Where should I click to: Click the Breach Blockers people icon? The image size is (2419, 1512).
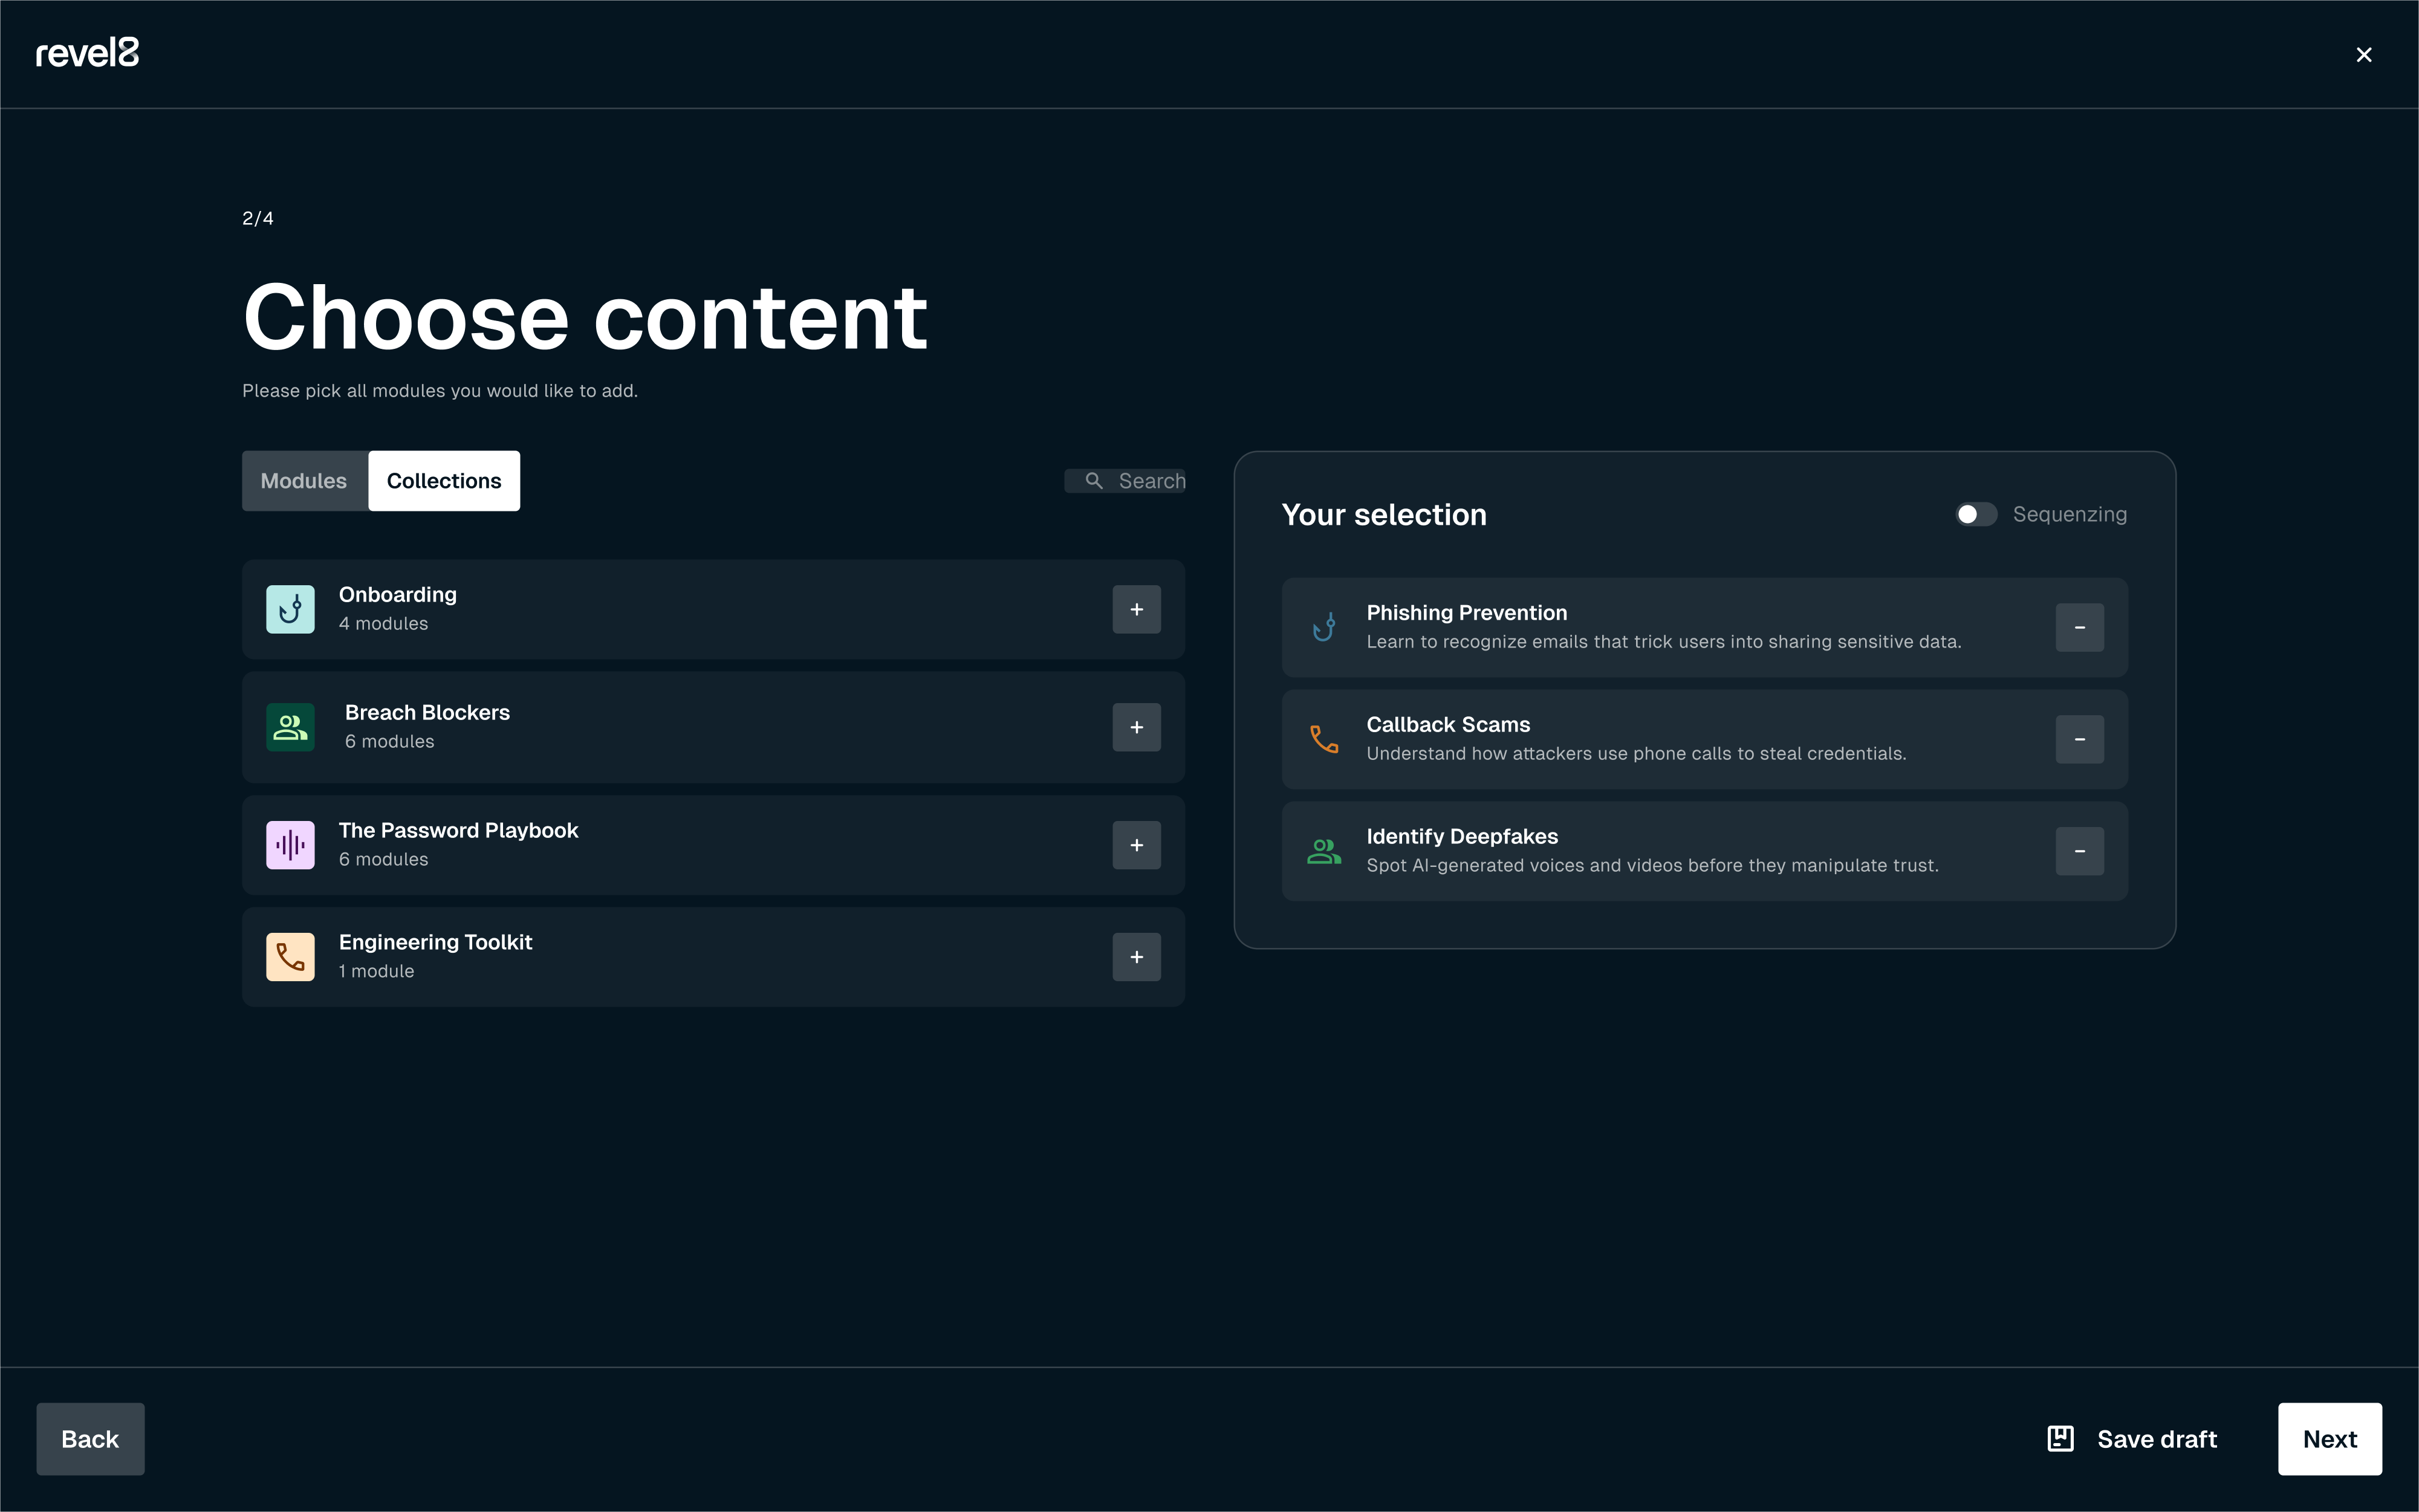coord(290,727)
